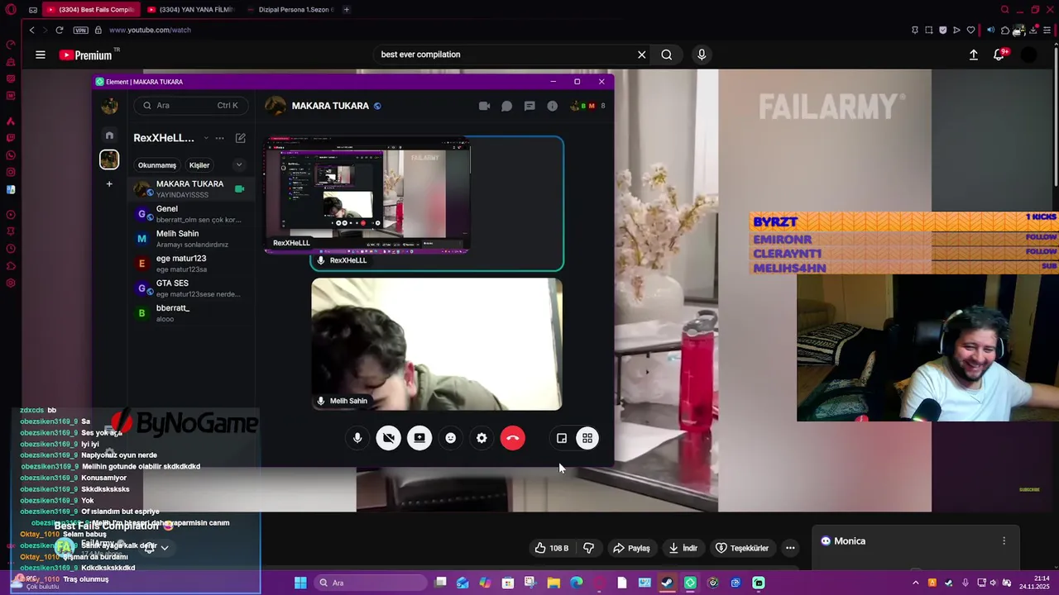Open the chat bubble icon in Element header
The height and width of the screenshot is (595, 1059).
[x=507, y=106]
